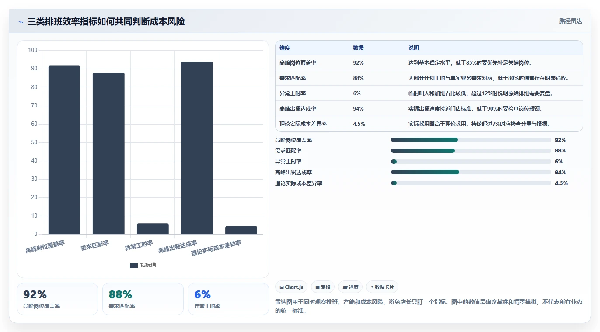Click the 理论实际成本差异率 progress bar
Image resolution: width=600 pixels, height=332 pixels.
pyautogui.click(x=471, y=183)
